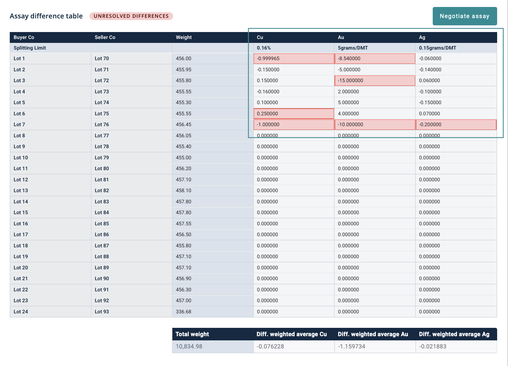Click the highlighted Ag value -0.200000
Screen dimensions: 508x366
click(456, 125)
